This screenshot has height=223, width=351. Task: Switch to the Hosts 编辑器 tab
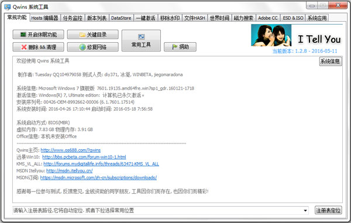44,18
